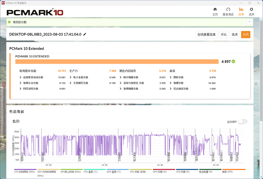
Task: Click the 生产力 score 7 300
Action: (112, 71)
